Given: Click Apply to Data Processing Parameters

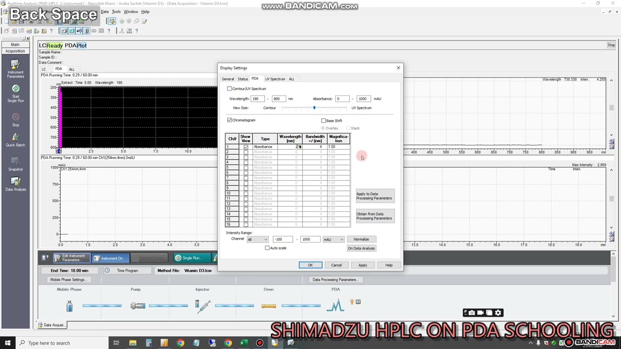Looking at the screenshot, I should 375,196.
